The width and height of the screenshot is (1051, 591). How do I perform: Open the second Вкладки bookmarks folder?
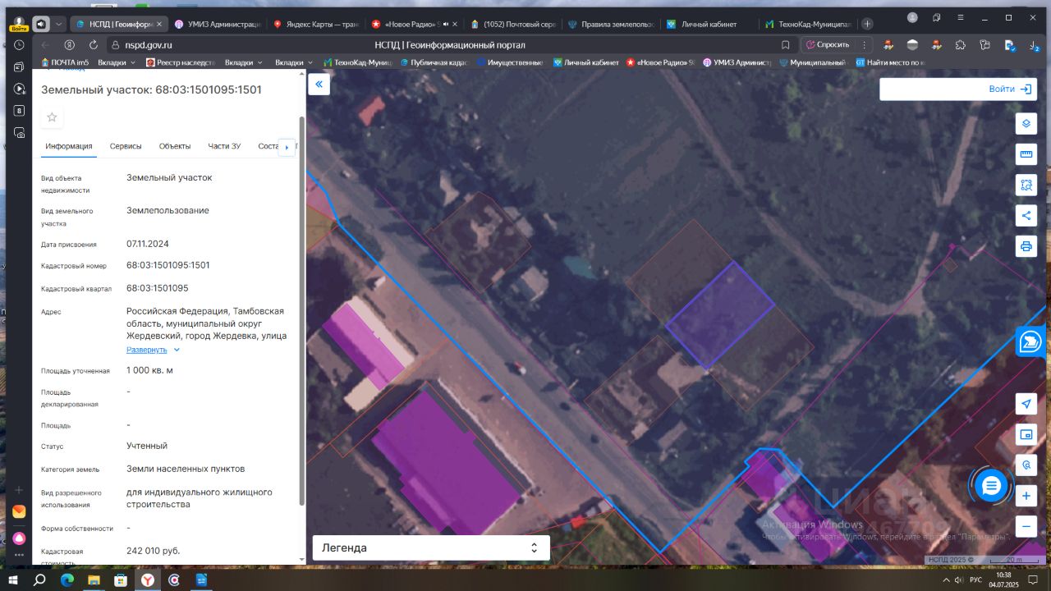coord(244,62)
